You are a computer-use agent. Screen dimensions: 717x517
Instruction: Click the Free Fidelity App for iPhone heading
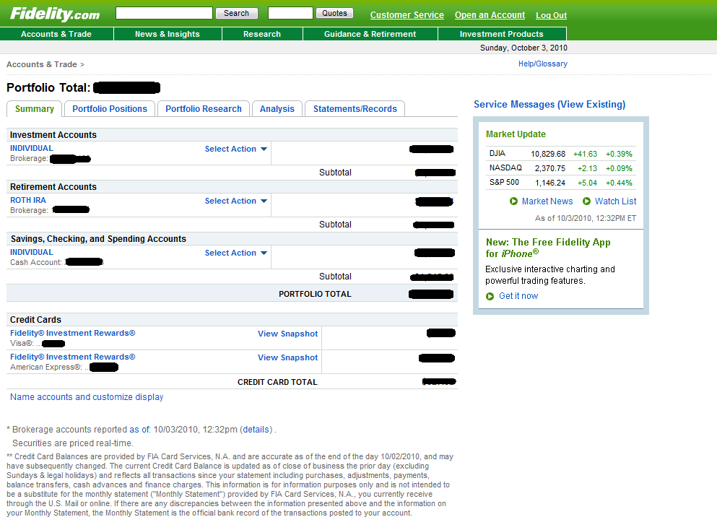548,248
